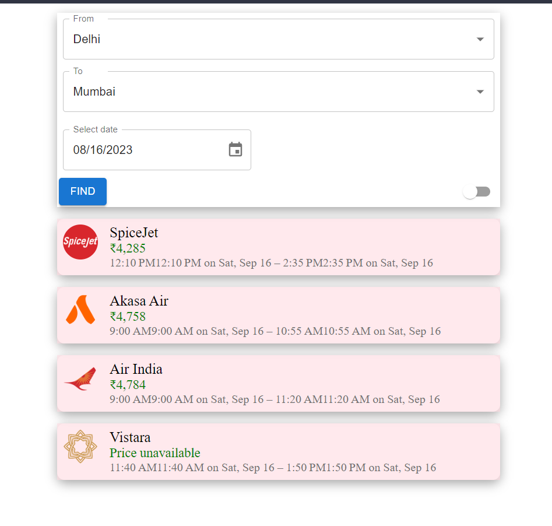Click the From field dropdown arrow icon
This screenshot has width=552, height=526.
tap(480, 39)
